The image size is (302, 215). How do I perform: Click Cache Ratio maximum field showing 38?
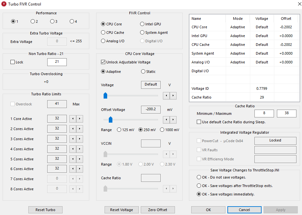tap(287, 113)
